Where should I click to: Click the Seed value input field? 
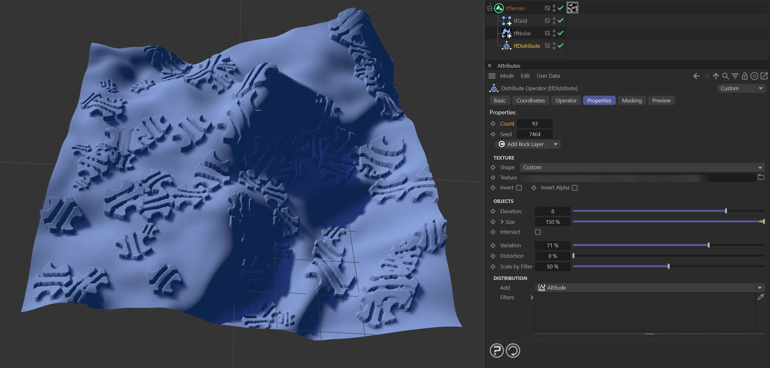coord(535,134)
